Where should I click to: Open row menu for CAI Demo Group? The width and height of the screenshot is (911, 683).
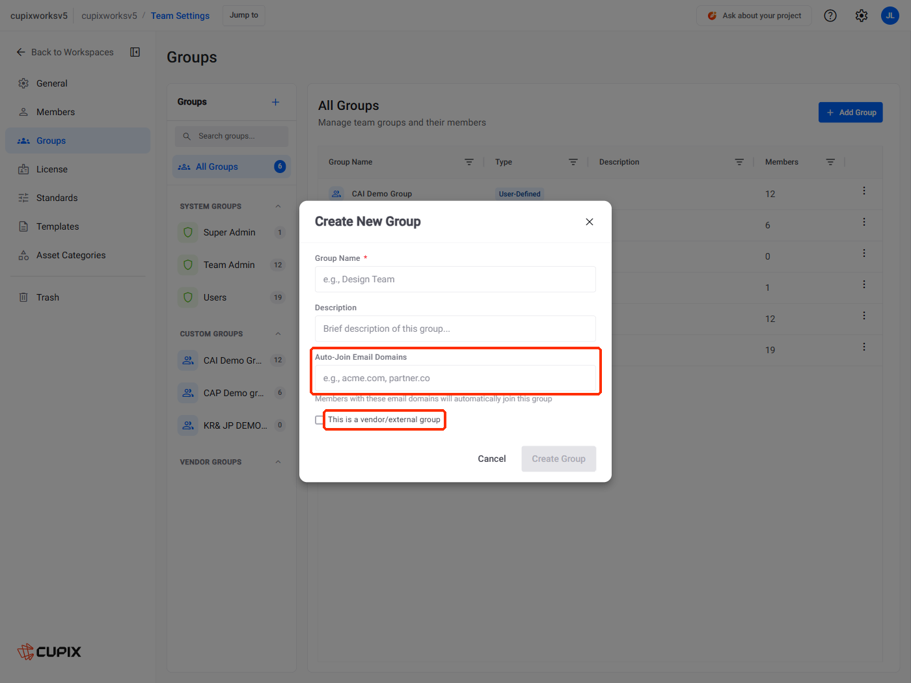[864, 191]
